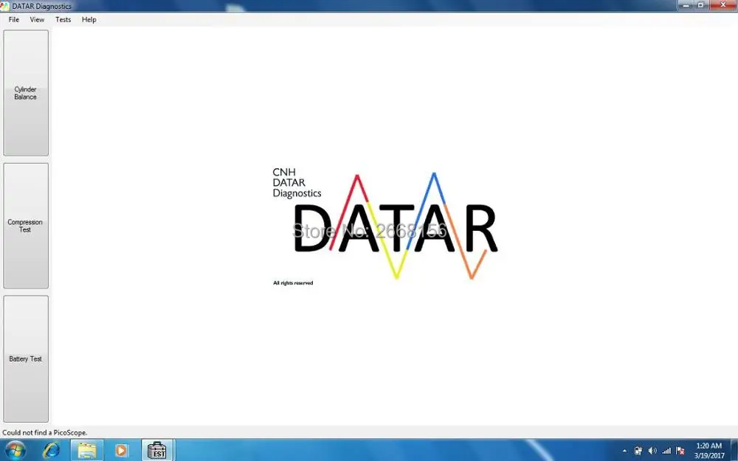Open the volume speaker tray icon
Viewport: 738px width, 461px height.
[x=652, y=451]
